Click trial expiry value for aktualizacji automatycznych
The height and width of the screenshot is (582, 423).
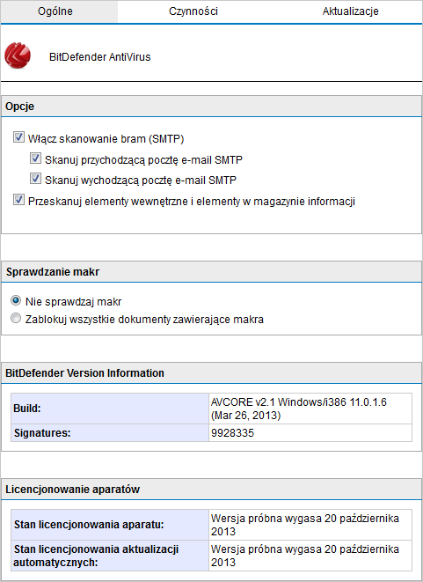(x=310, y=556)
